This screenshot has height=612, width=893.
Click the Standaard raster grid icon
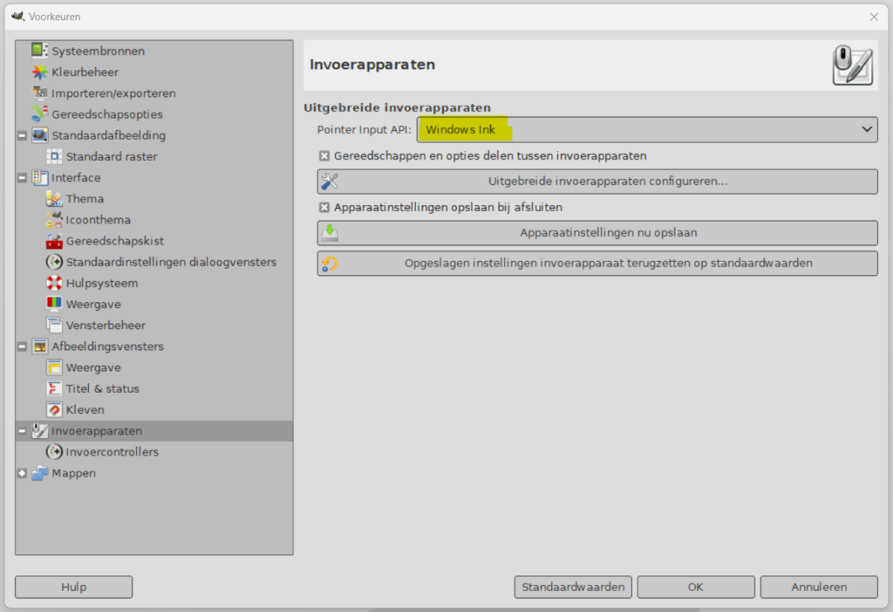point(53,157)
